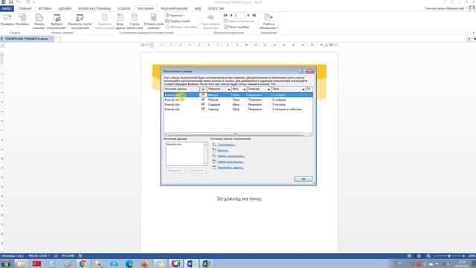Image resolution: width=476 pixels, height=268 pixels.
Task: Select the Петров row in recipient list
Action: point(238,100)
